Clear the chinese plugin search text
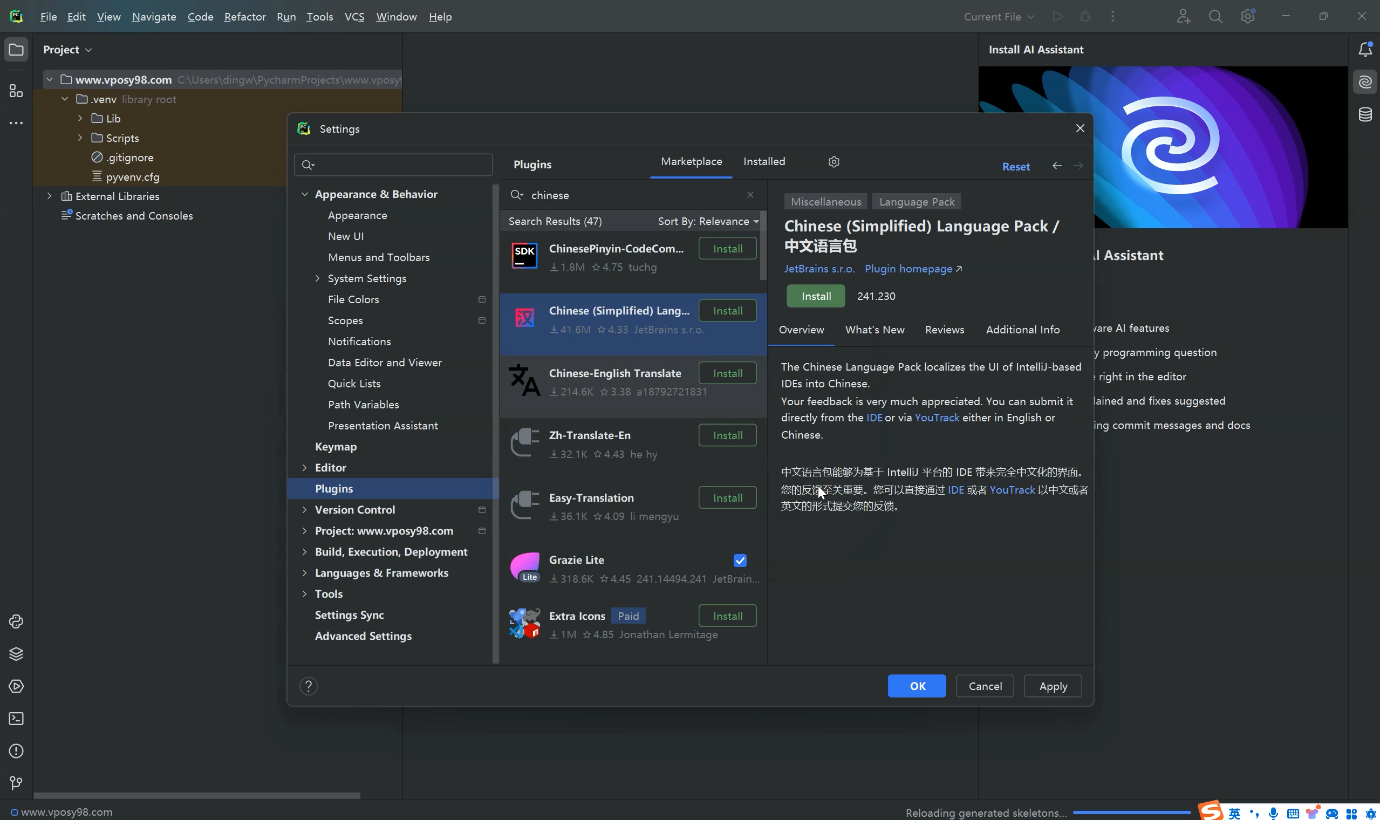The image size is (1380, 820). (750, 195)
